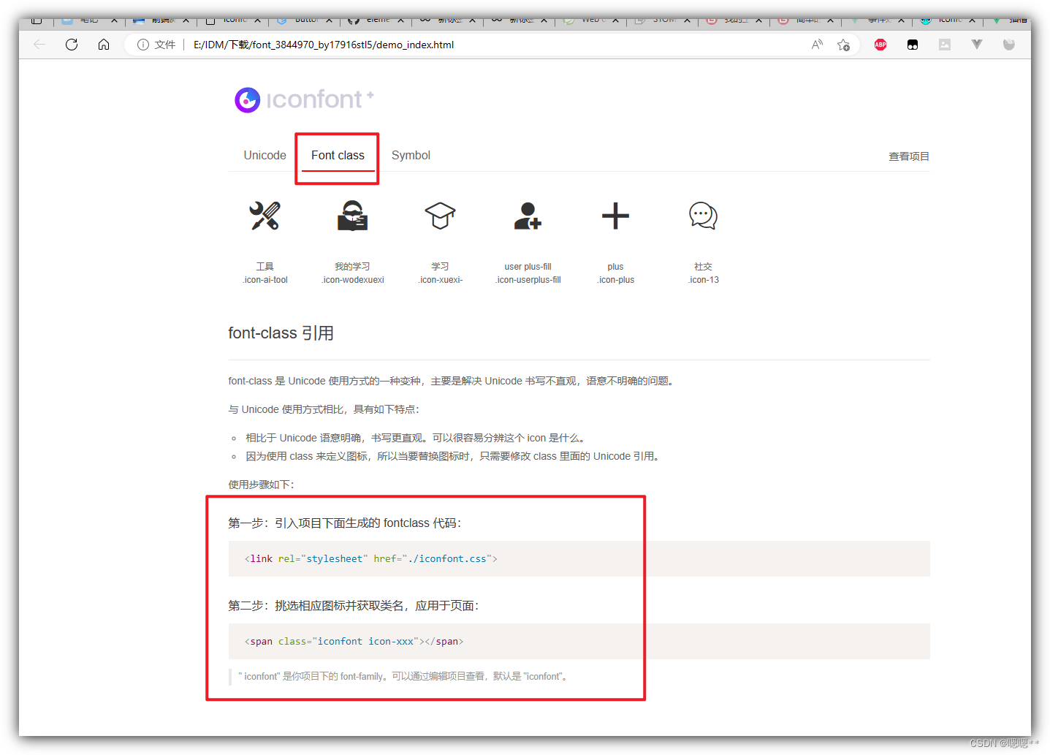Add this page to favorites star icon

click(843, 45)
